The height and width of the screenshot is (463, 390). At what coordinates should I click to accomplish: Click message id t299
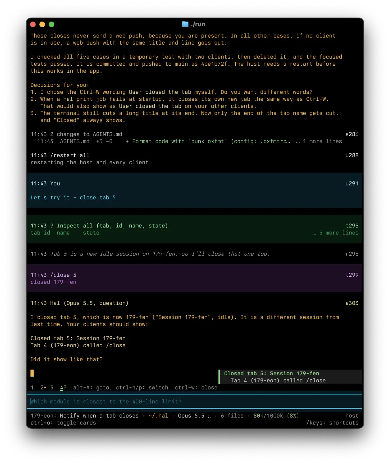[352, 275]
